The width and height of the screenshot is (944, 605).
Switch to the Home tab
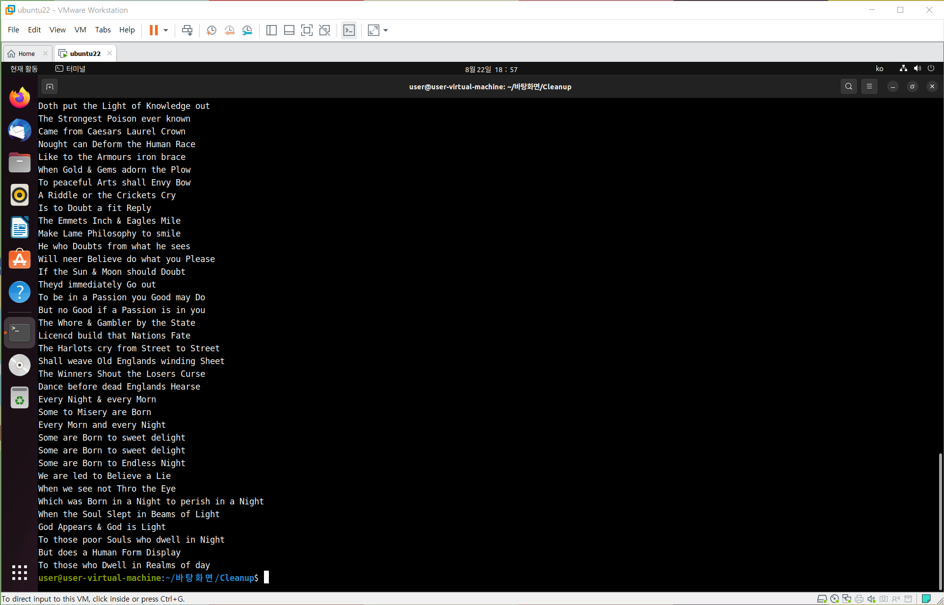26,53
